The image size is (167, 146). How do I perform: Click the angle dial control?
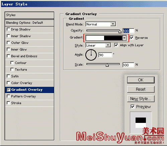[x=91, y=55]
